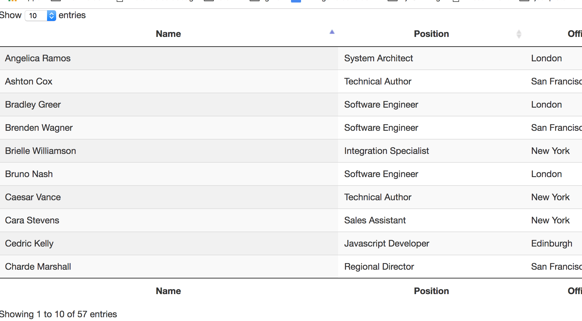The image size is (582, 321).
Task: Sort by the Name header label
Action: [168, 34]
